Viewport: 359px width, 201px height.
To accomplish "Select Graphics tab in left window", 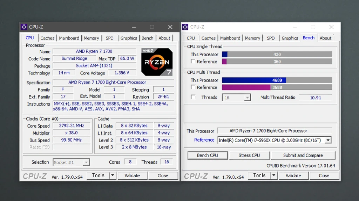I will [x=129, y=38].
